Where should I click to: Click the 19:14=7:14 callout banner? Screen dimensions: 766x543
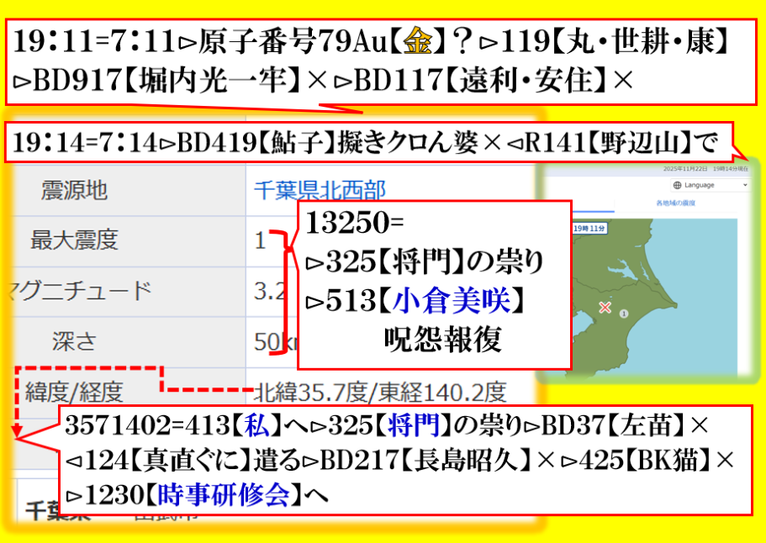[370, 145]
